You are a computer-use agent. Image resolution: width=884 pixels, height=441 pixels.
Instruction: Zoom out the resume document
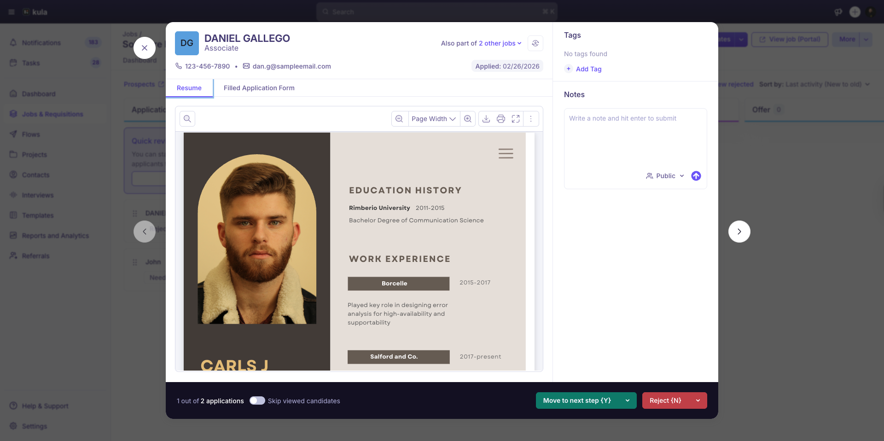tap(400, 119)
